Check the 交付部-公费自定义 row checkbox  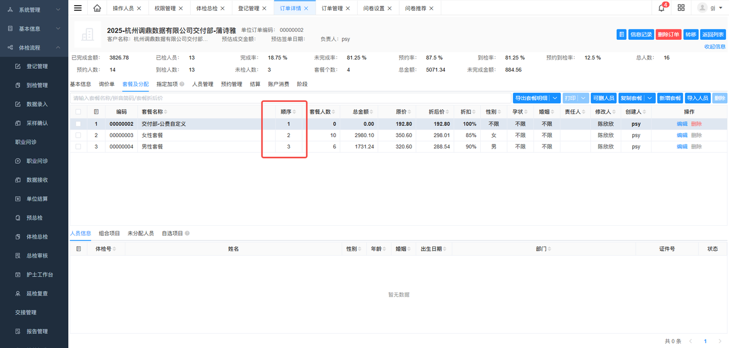[78, 124]
